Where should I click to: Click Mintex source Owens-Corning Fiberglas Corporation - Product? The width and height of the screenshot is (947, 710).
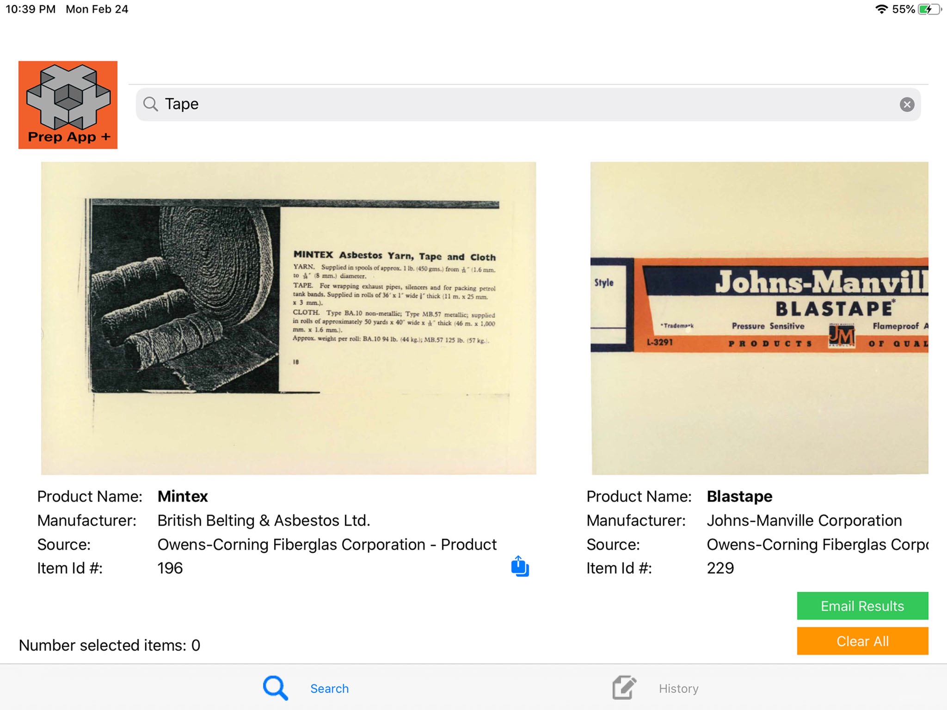(x=327, y=545)
